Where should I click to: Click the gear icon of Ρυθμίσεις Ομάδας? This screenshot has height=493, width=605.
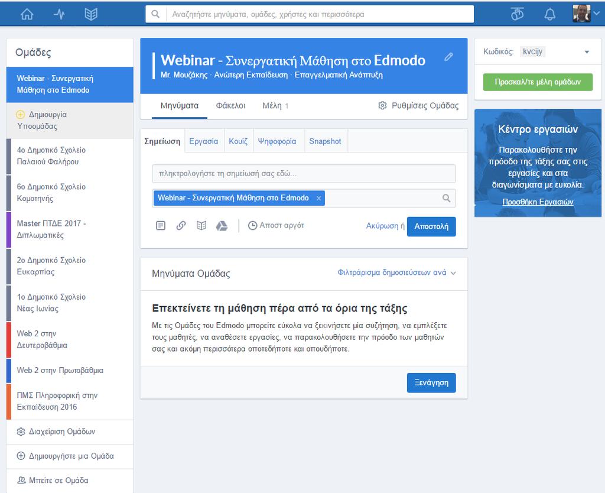coord(382,105)
